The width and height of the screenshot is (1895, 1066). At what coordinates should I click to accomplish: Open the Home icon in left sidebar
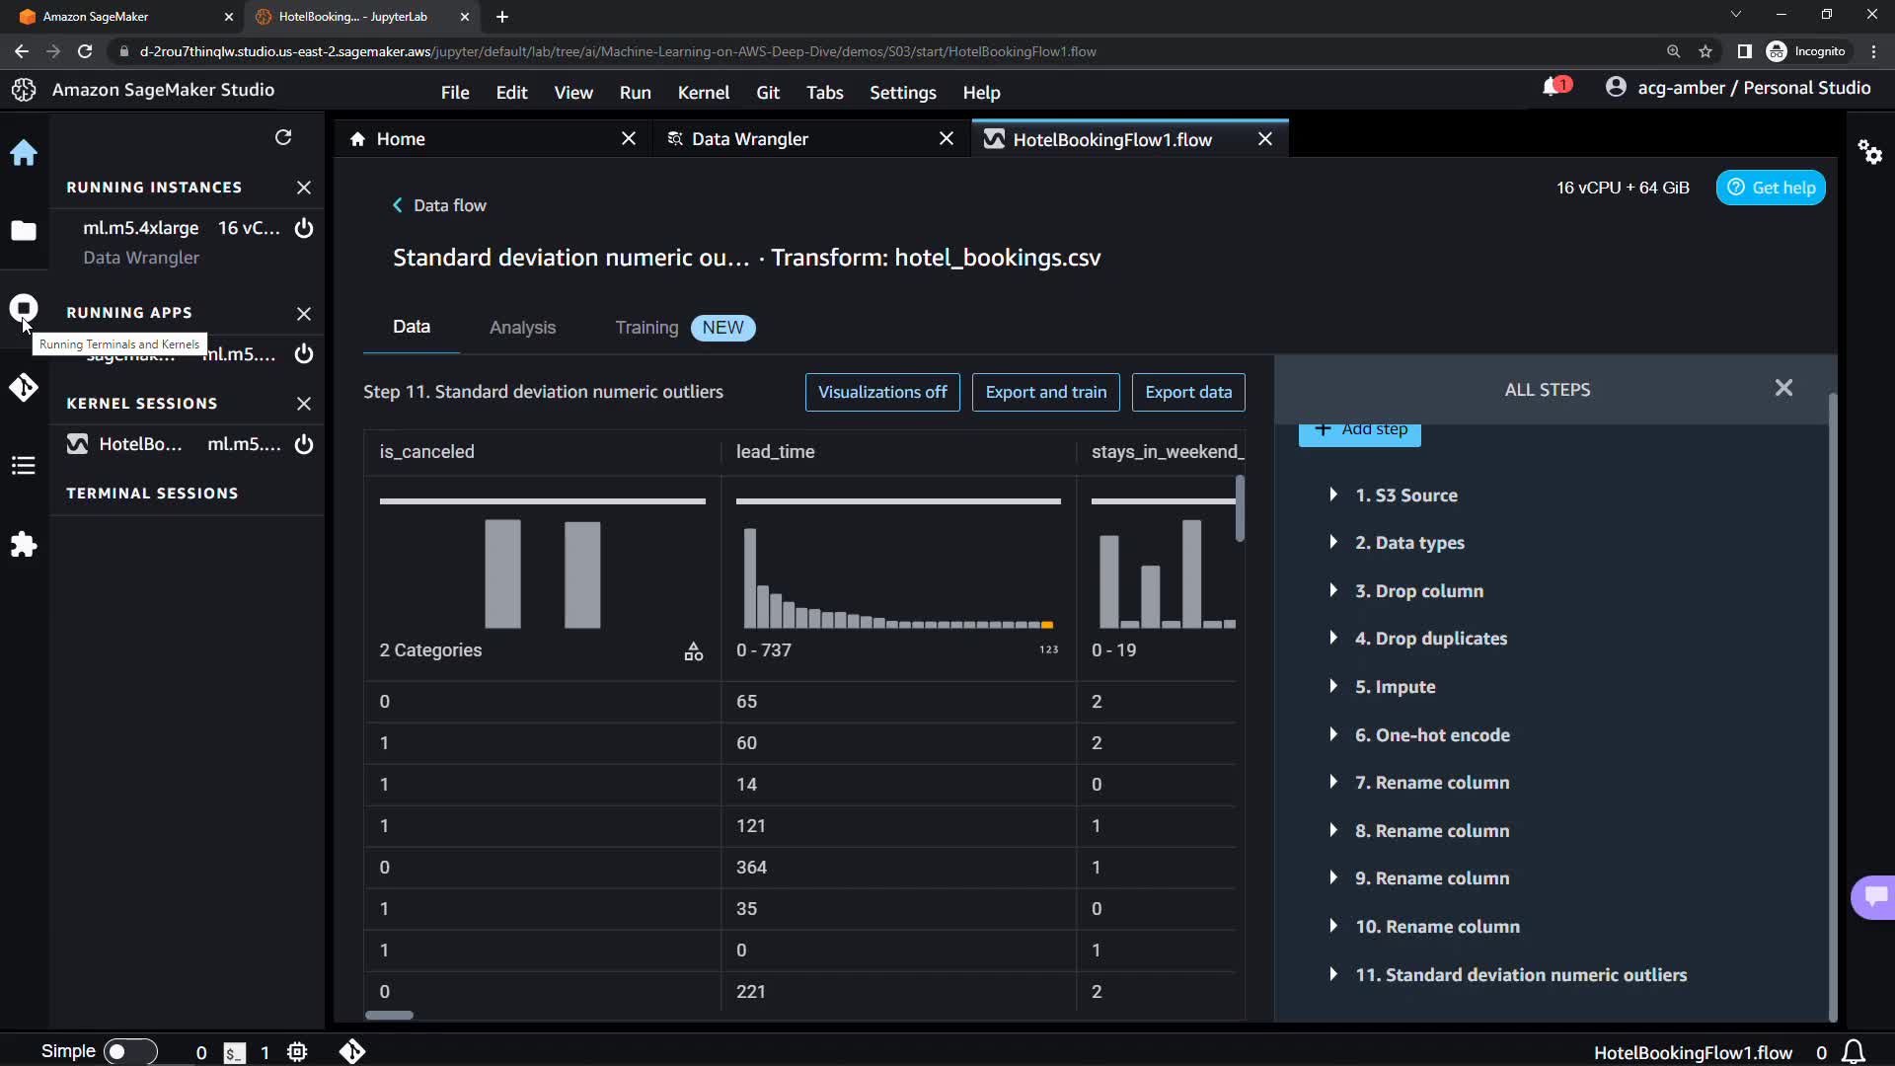(24, 153)
